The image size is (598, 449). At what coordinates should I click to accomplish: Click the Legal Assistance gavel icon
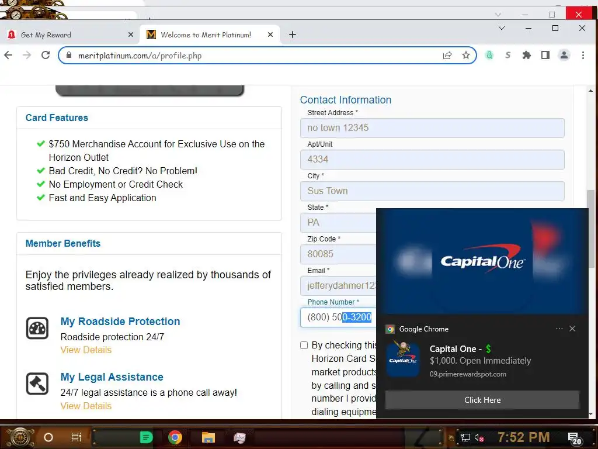37,384
